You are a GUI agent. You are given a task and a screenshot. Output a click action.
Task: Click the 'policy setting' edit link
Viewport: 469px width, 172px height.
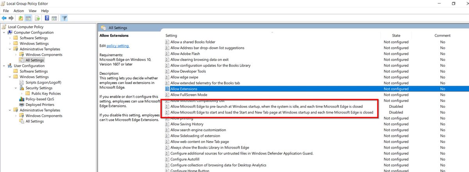[118, 46]
